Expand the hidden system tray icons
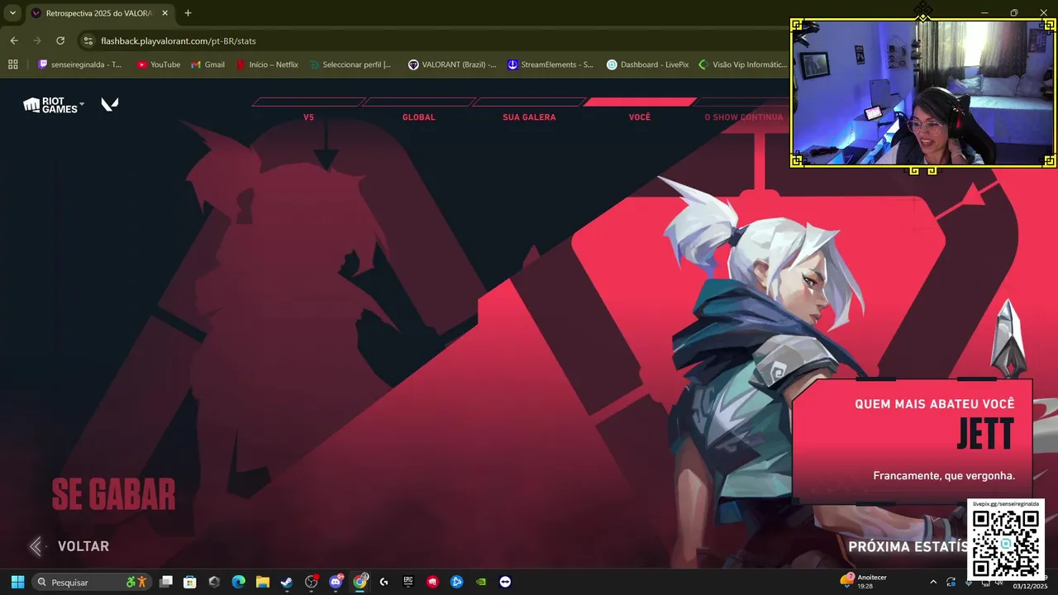Screen dimensions: 1058x595 click(933, 582)
